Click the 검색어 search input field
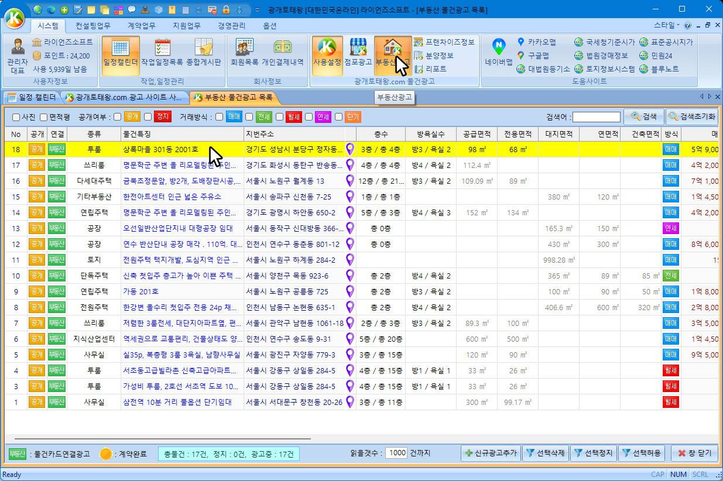The image size is (723, 481). 596,117
